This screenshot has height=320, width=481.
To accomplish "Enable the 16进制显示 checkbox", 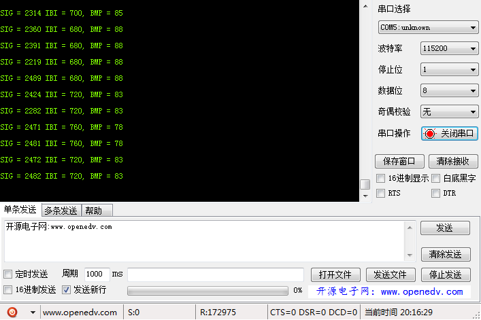I will (380, 178).
